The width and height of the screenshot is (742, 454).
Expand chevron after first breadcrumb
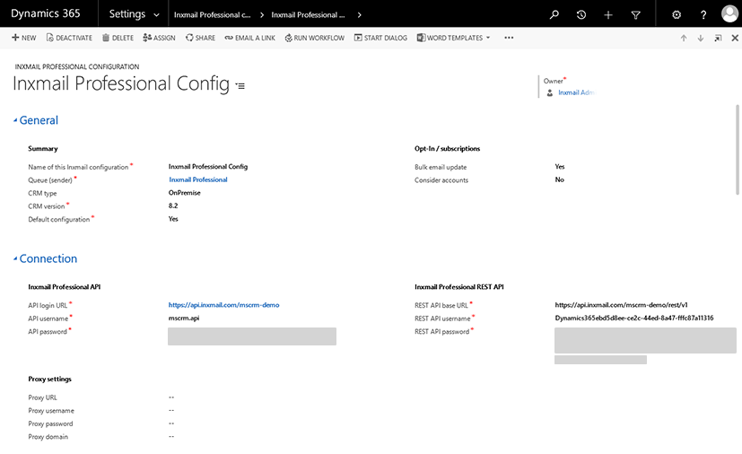click(262, 14)
